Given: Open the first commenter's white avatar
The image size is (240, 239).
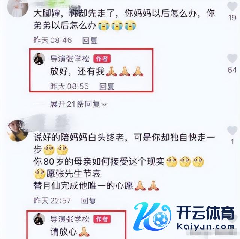Looking at the screenshot, I should 18,8.
